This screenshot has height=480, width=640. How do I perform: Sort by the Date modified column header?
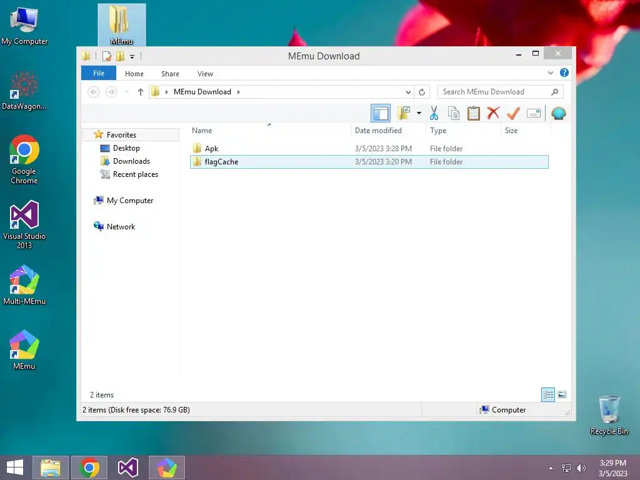(x=388, y=131)
